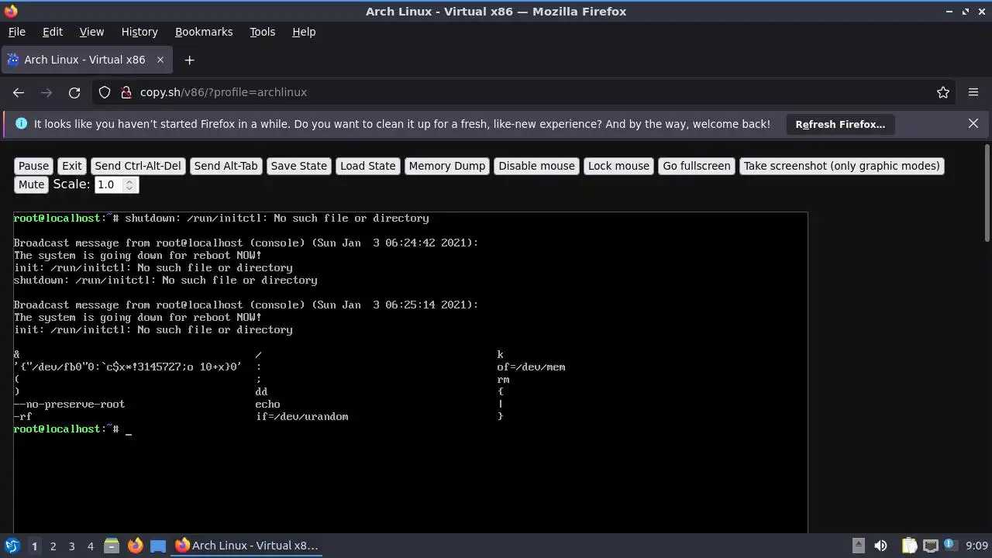Open a new tab with the plus icon

click(x=189, y=60)
